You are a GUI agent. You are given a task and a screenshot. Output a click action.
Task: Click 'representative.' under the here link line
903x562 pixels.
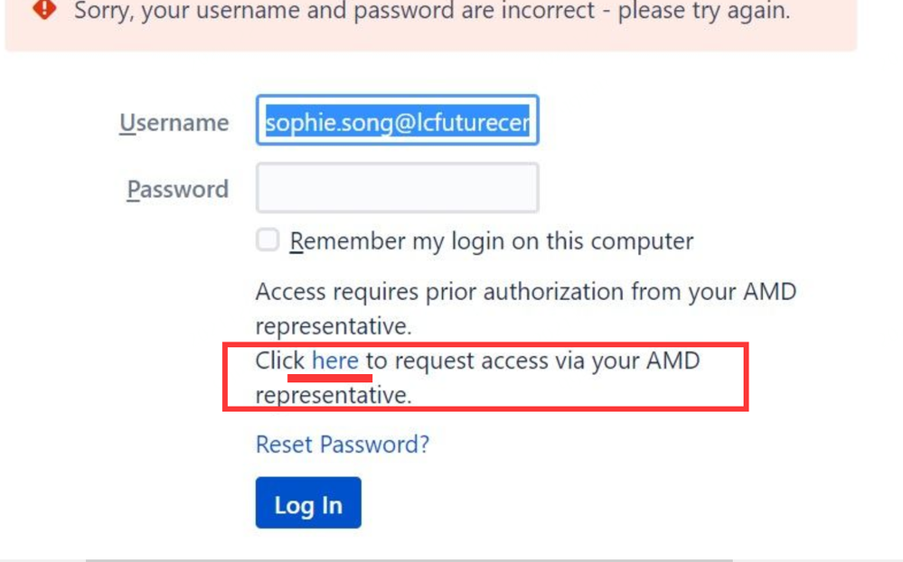[334, 396]
